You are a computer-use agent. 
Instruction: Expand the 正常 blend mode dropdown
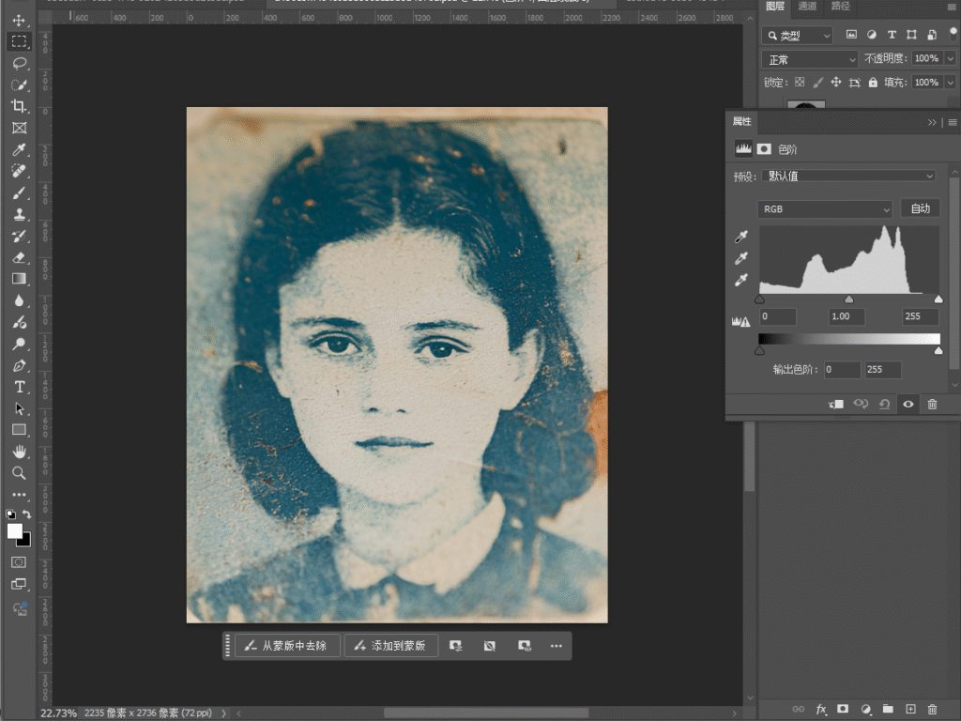811,59
